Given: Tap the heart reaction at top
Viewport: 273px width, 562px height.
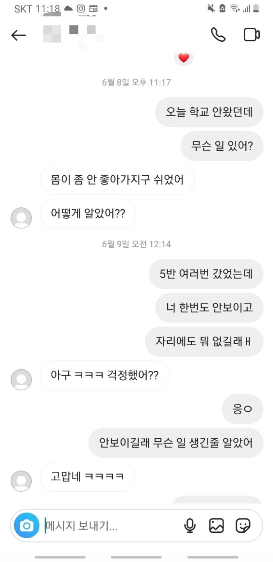Looking at the screenshot, I should pyautogui.click(x=184, y=58).
